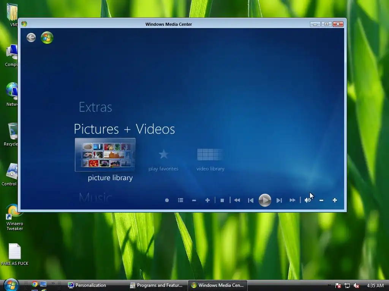Click Windows Media Center taskbar button
The width and height of the screenshot is (389, 291).
click(218, 285)
